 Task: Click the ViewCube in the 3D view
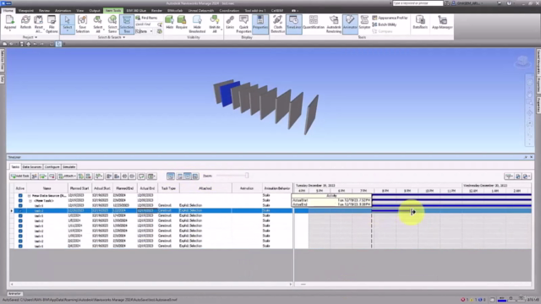pos(522,62)
